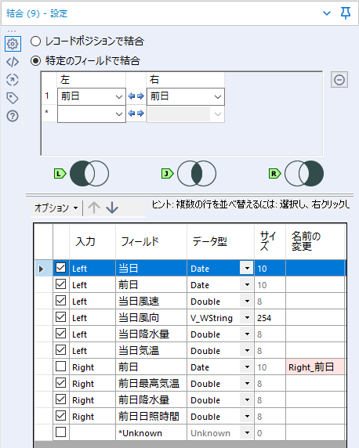Click the 名前の変更 column header

tap(315, 242)
